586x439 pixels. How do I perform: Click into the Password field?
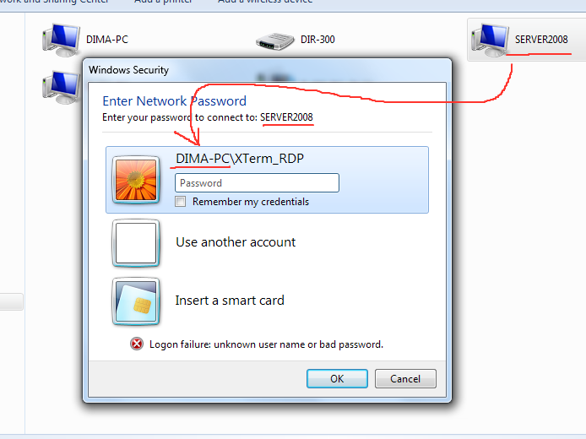pos(258,182)
